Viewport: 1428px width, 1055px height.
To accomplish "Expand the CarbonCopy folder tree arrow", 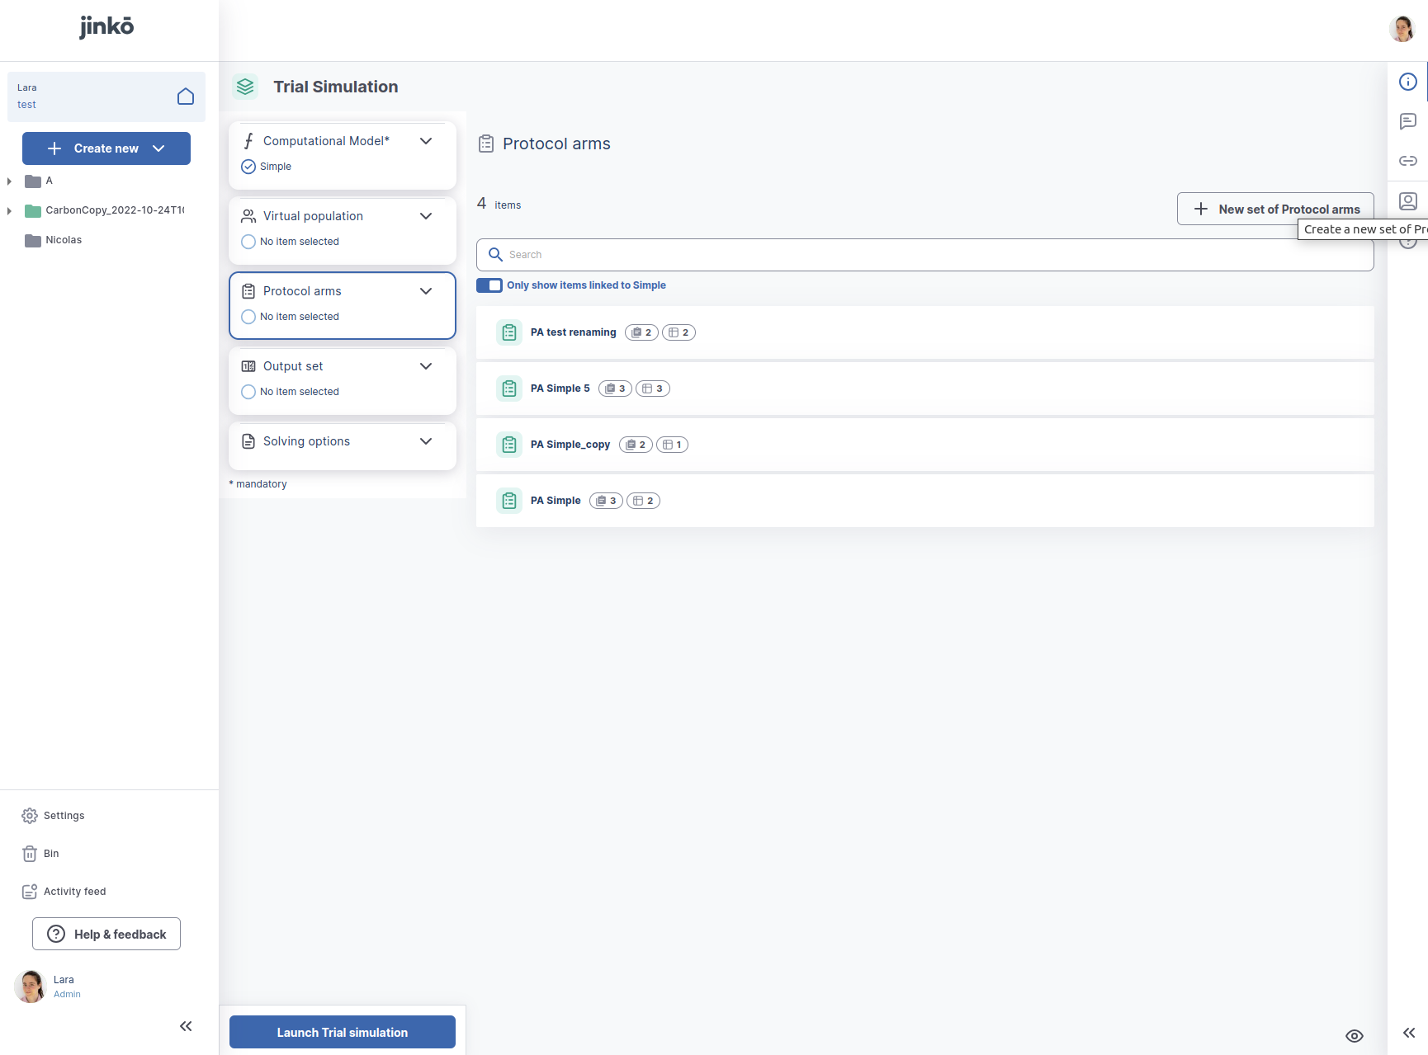I will tap(9, 211).
